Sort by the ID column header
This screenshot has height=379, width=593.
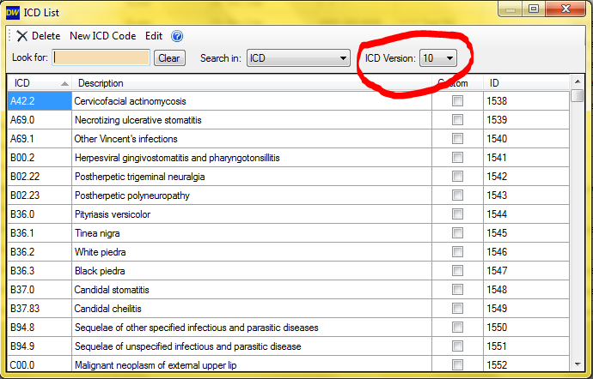[526, 83]
